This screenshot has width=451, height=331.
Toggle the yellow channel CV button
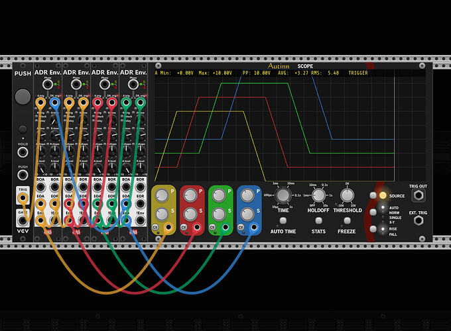[x=155, y=227]
